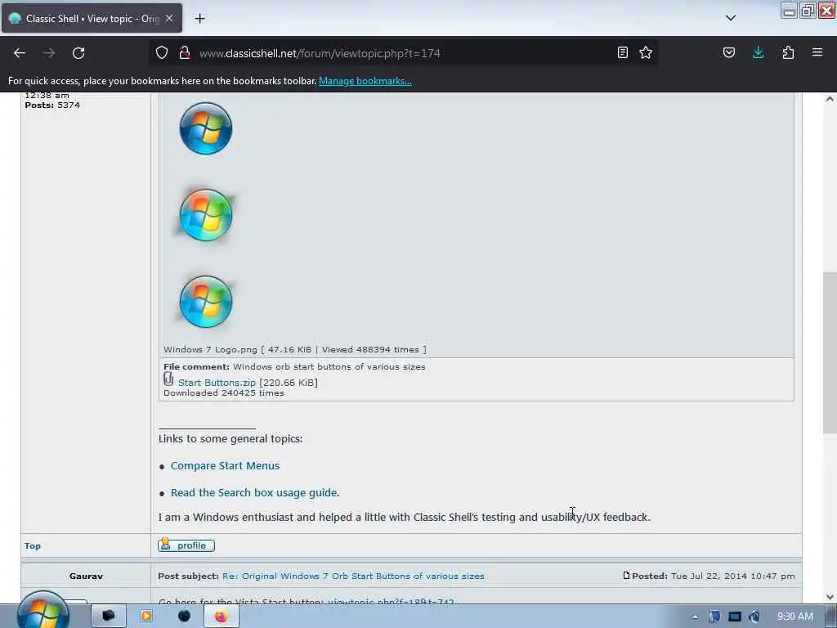
Task: Click the 9:30 AM taskbar clock
Action: tap(795, 617)
